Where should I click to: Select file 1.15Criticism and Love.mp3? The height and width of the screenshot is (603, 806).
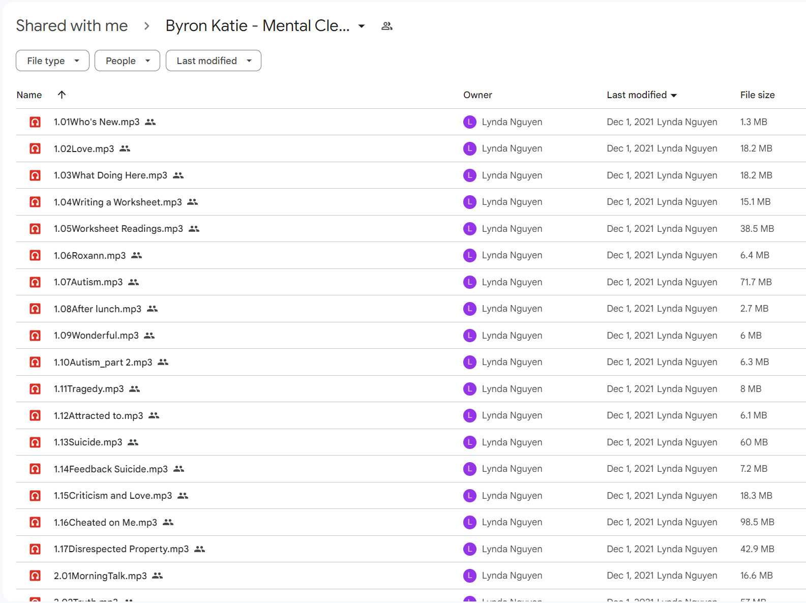click(113, 496)
